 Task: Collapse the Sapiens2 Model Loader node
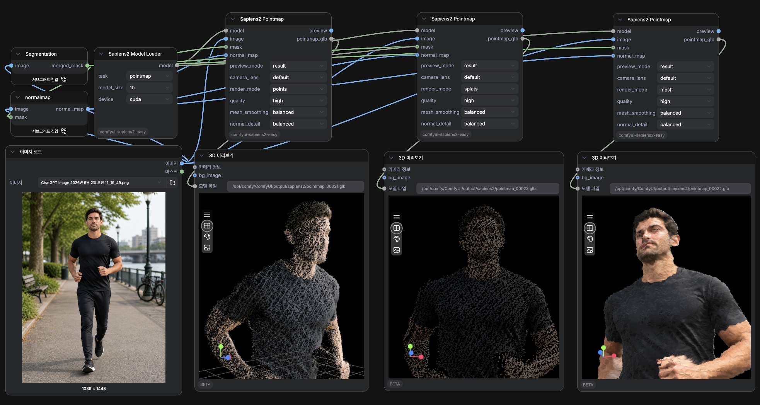coord(101,54)
